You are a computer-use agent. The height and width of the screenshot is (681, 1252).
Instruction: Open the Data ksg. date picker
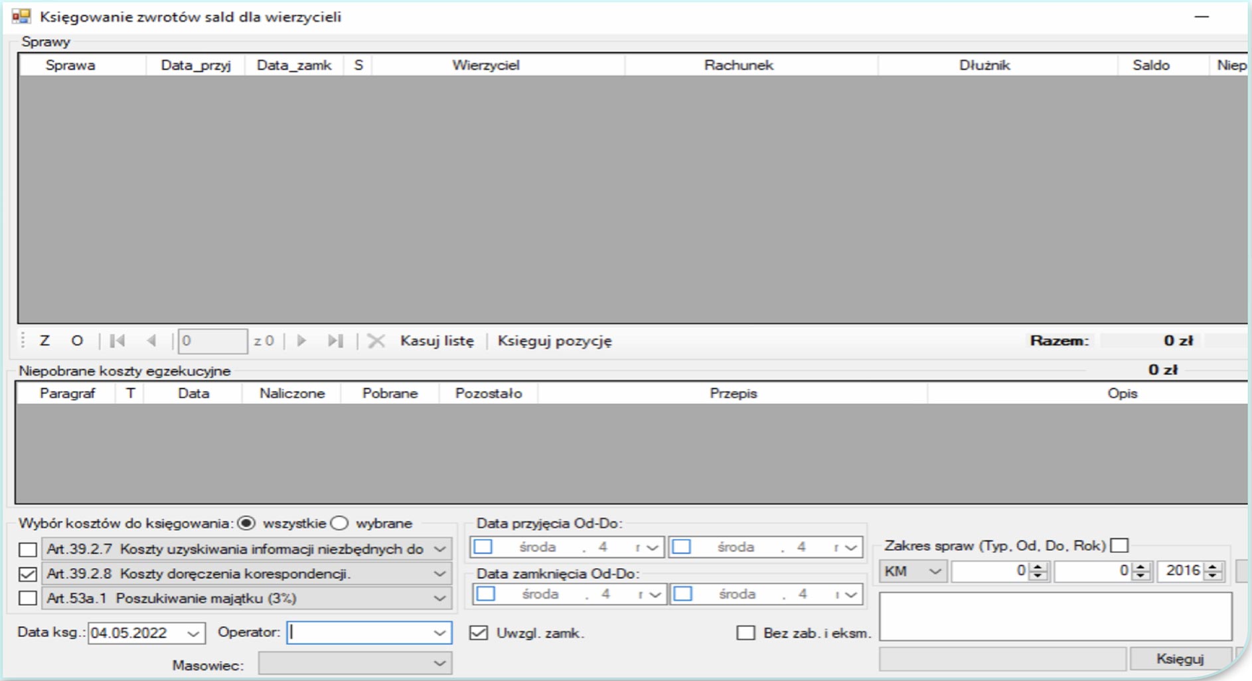[x=193, y=633]
